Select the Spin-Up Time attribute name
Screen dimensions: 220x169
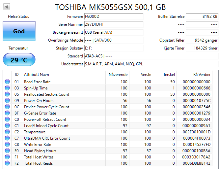click(x=36, y=88)
